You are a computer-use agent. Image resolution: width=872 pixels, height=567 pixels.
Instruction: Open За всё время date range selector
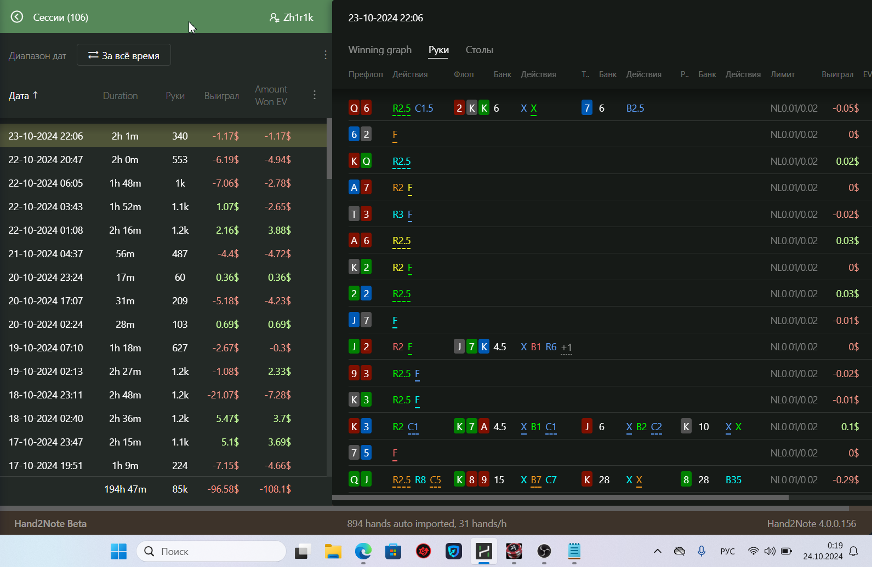pyautogui.click(x=124, y=55)
